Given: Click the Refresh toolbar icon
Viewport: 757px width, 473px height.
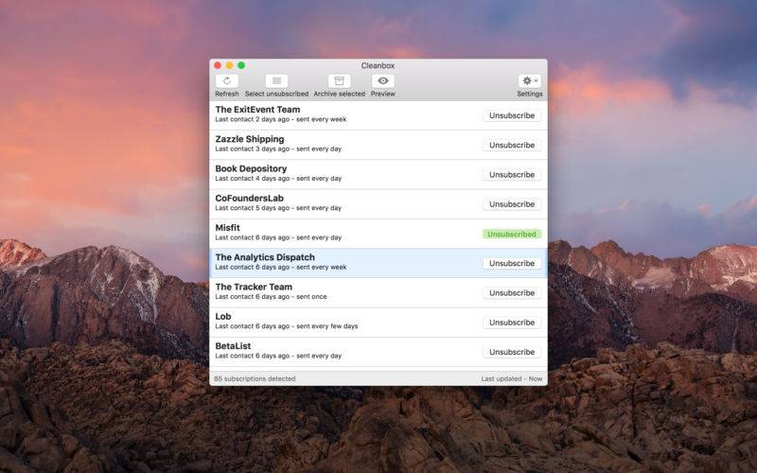Looking at the screenshot, I should 227,81.
